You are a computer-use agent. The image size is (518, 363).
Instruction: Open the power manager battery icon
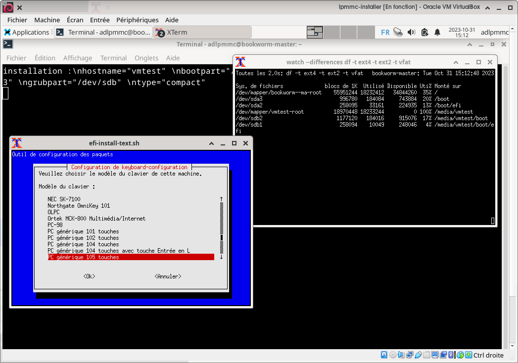click(424, 32)
